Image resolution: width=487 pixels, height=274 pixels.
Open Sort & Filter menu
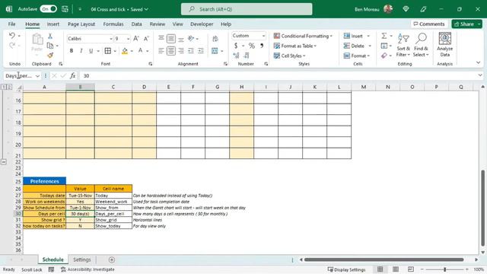403,46
